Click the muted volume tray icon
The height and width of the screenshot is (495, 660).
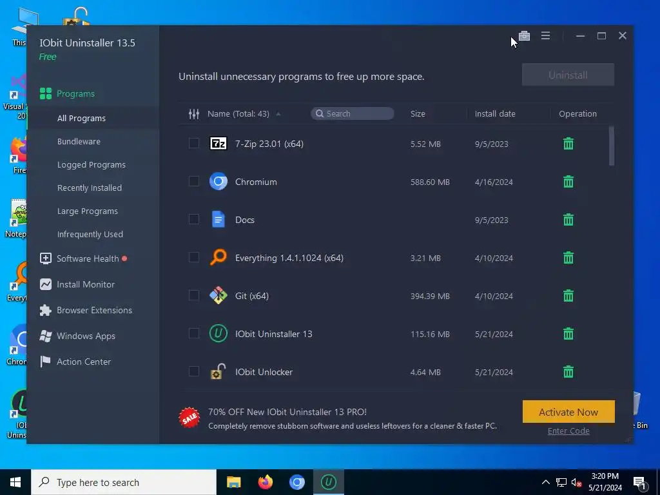[576, 483]
